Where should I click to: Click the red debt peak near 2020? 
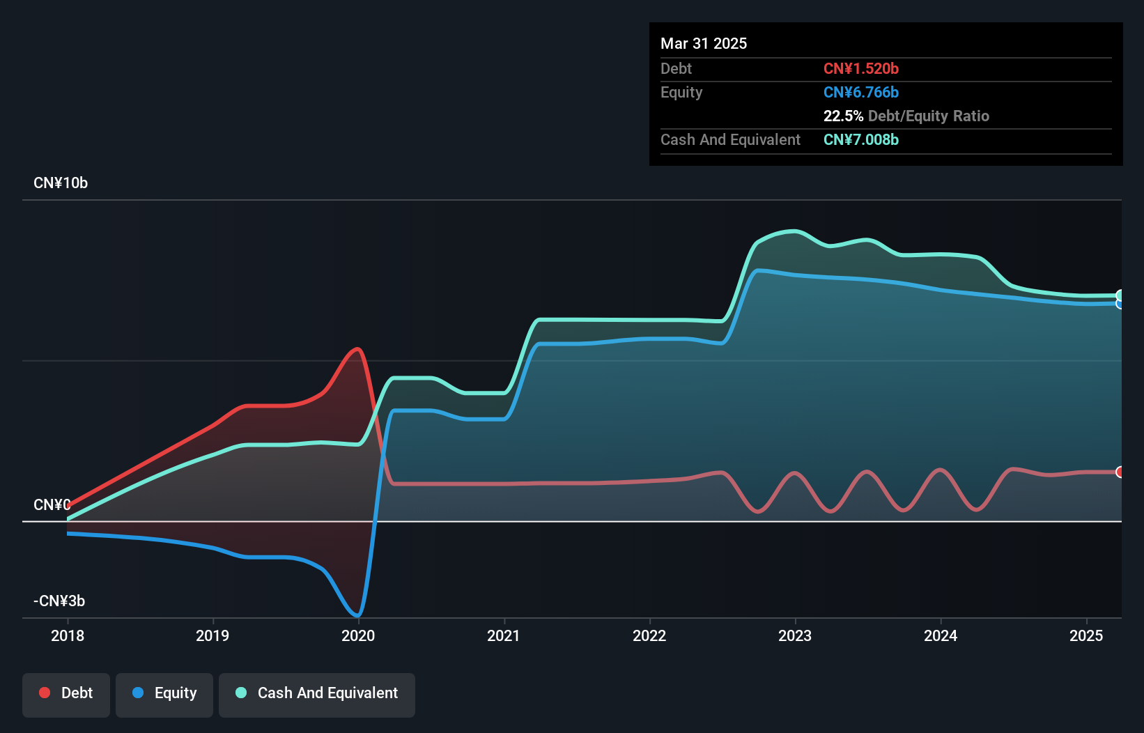[357, 349]
